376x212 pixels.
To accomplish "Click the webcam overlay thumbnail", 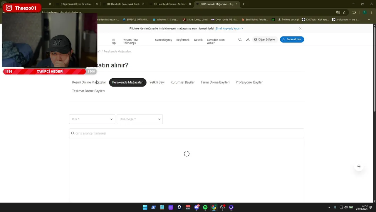I will pos(49,40).
